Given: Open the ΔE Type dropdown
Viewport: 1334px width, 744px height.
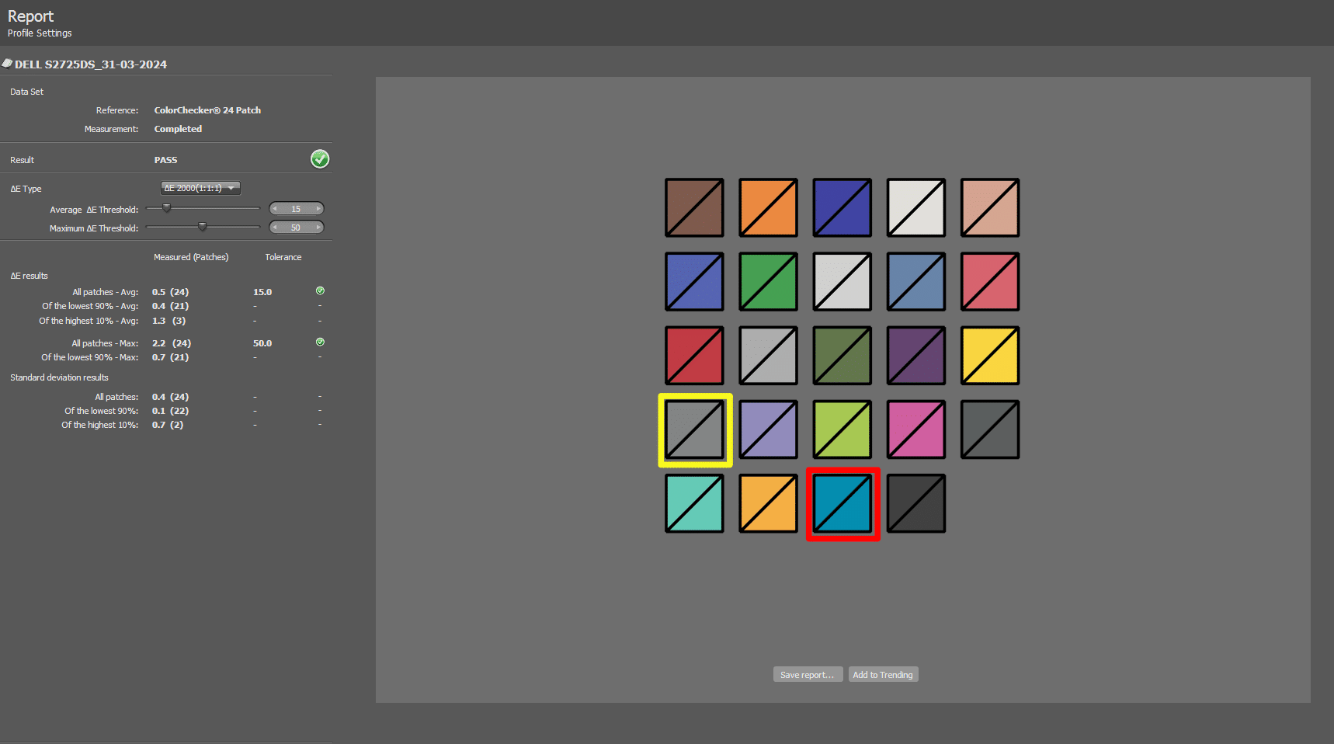Looking at the screenshot, I should click(200, 188).
